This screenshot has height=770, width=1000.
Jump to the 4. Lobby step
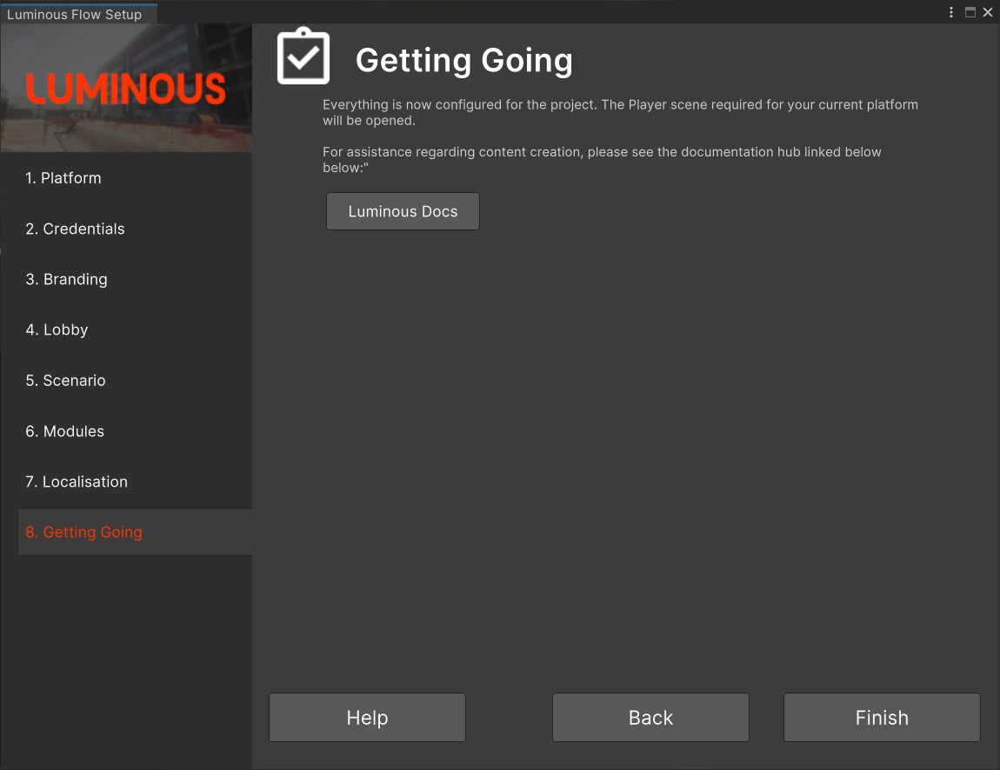tap(57, 329)
